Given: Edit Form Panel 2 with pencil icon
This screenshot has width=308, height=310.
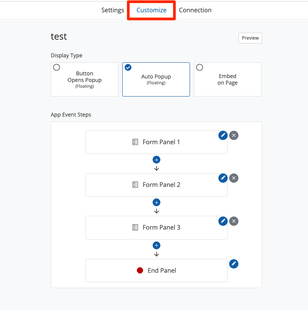Looking at the screenshot, I should pos(223,178).
